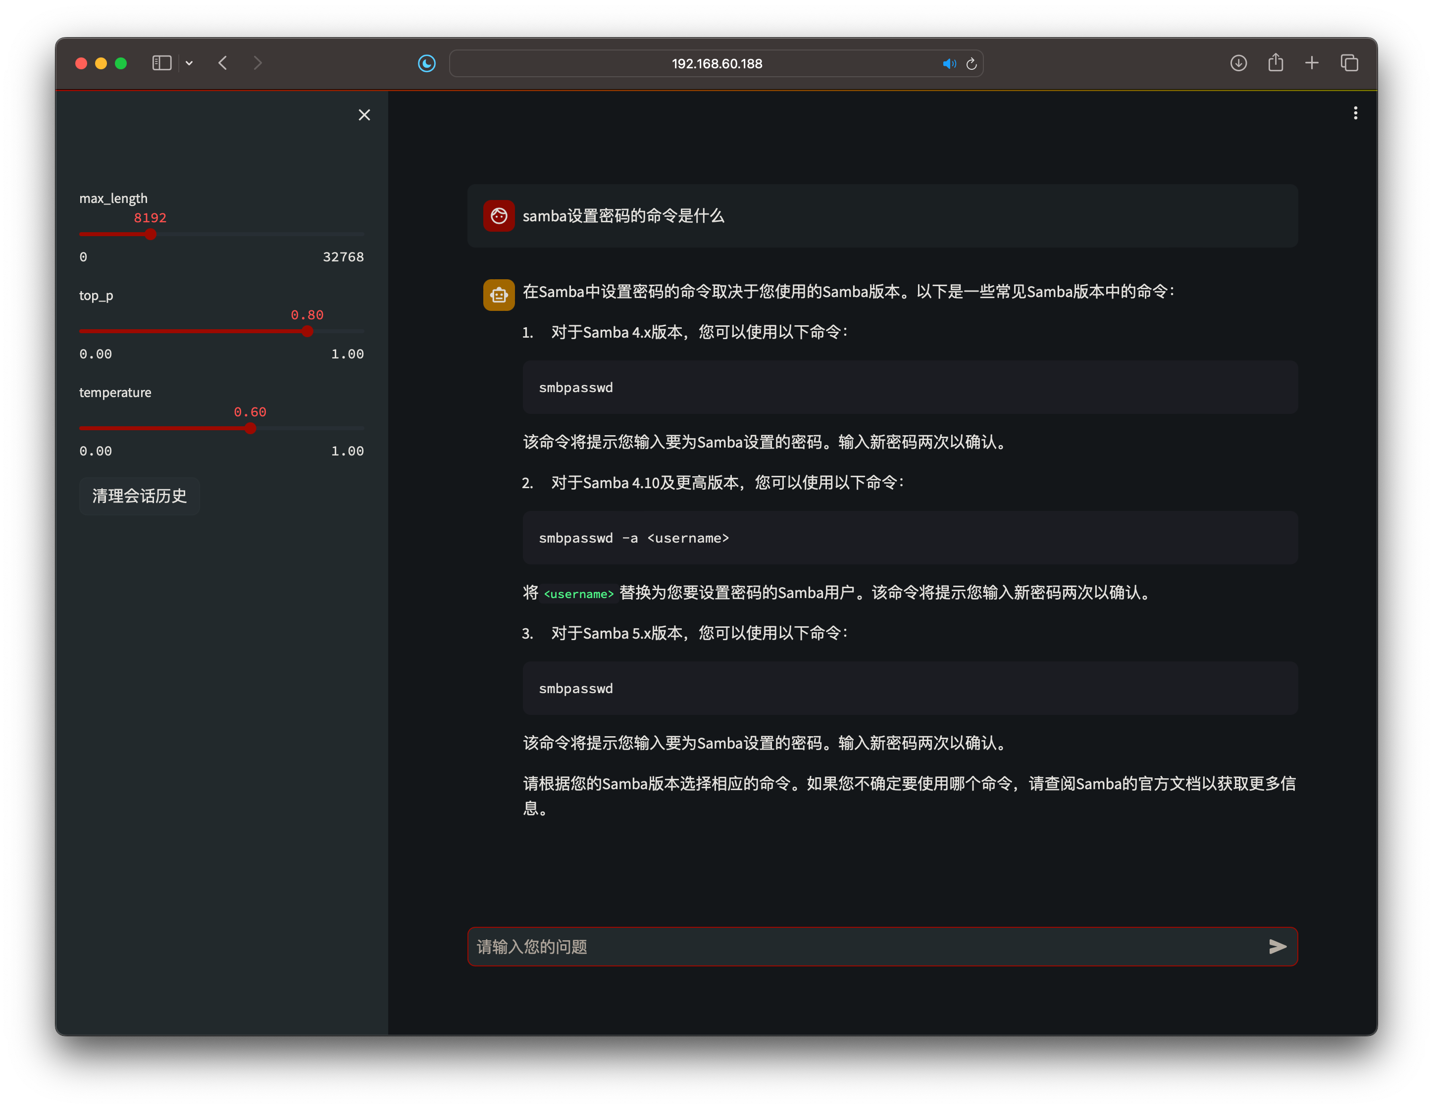
Task: Open Safari Downloads icon
Action: [x=1238, y=63]
